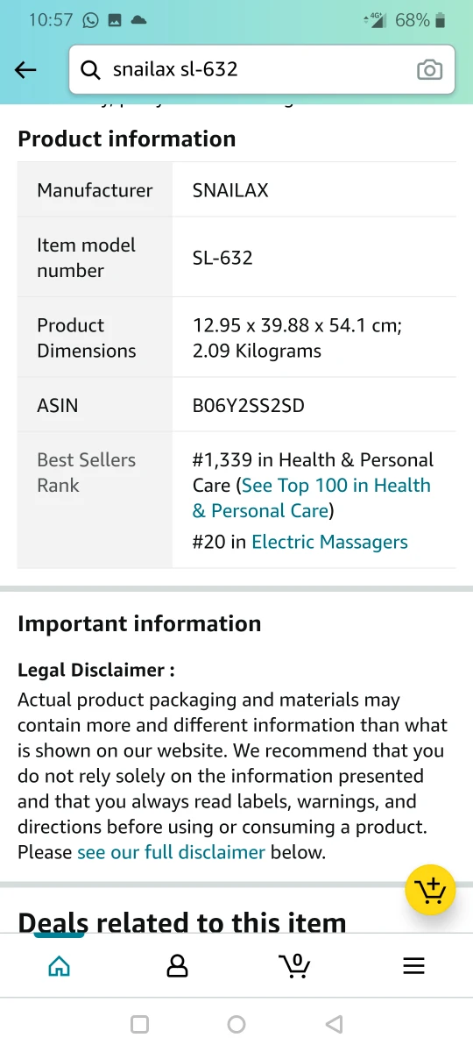
Task: Tap the battery indicator in status bar
Action: [441, 20]
